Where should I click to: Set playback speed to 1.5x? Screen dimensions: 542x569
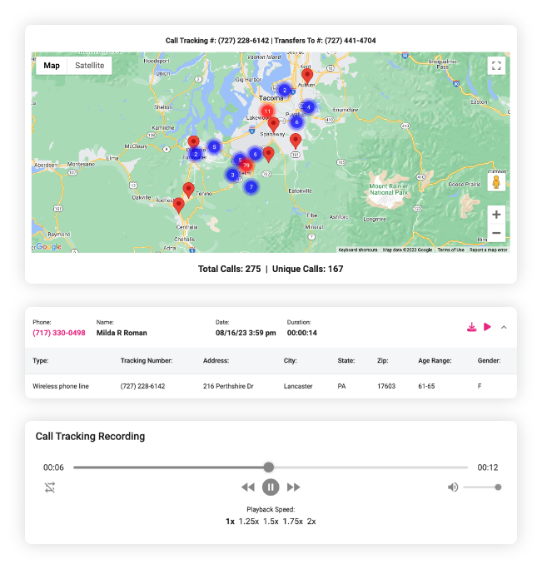[271, 522]
